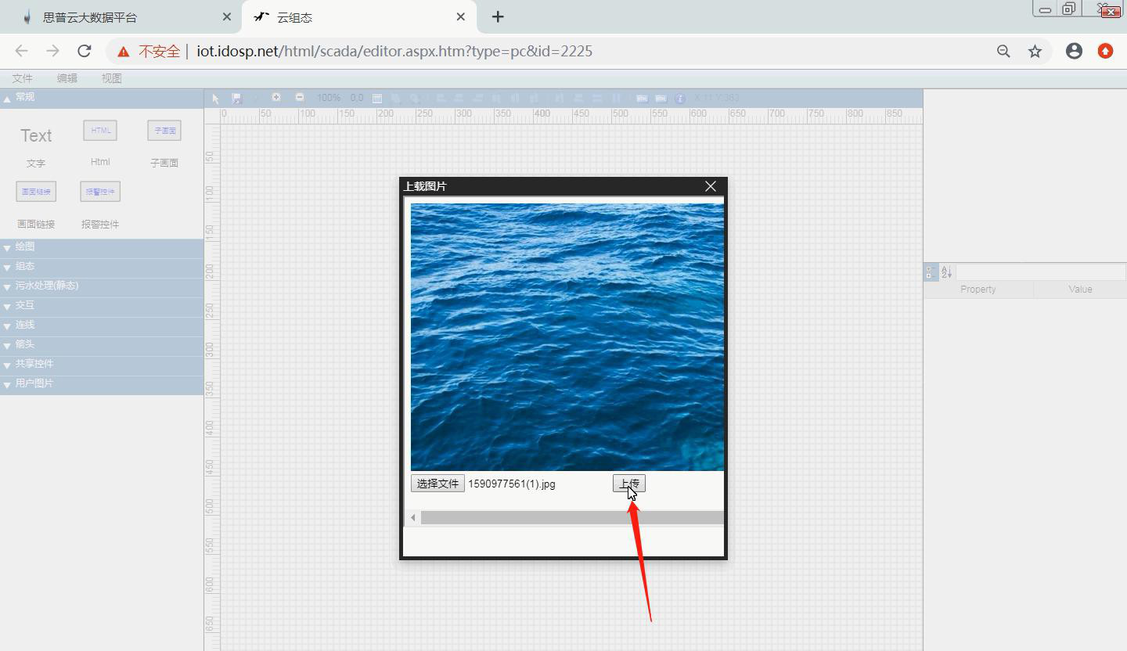Viewport: 1127px width, 651px height.
Task: Click the dialog's horizontal scrollbar track
Action: (x=571, y=518)
